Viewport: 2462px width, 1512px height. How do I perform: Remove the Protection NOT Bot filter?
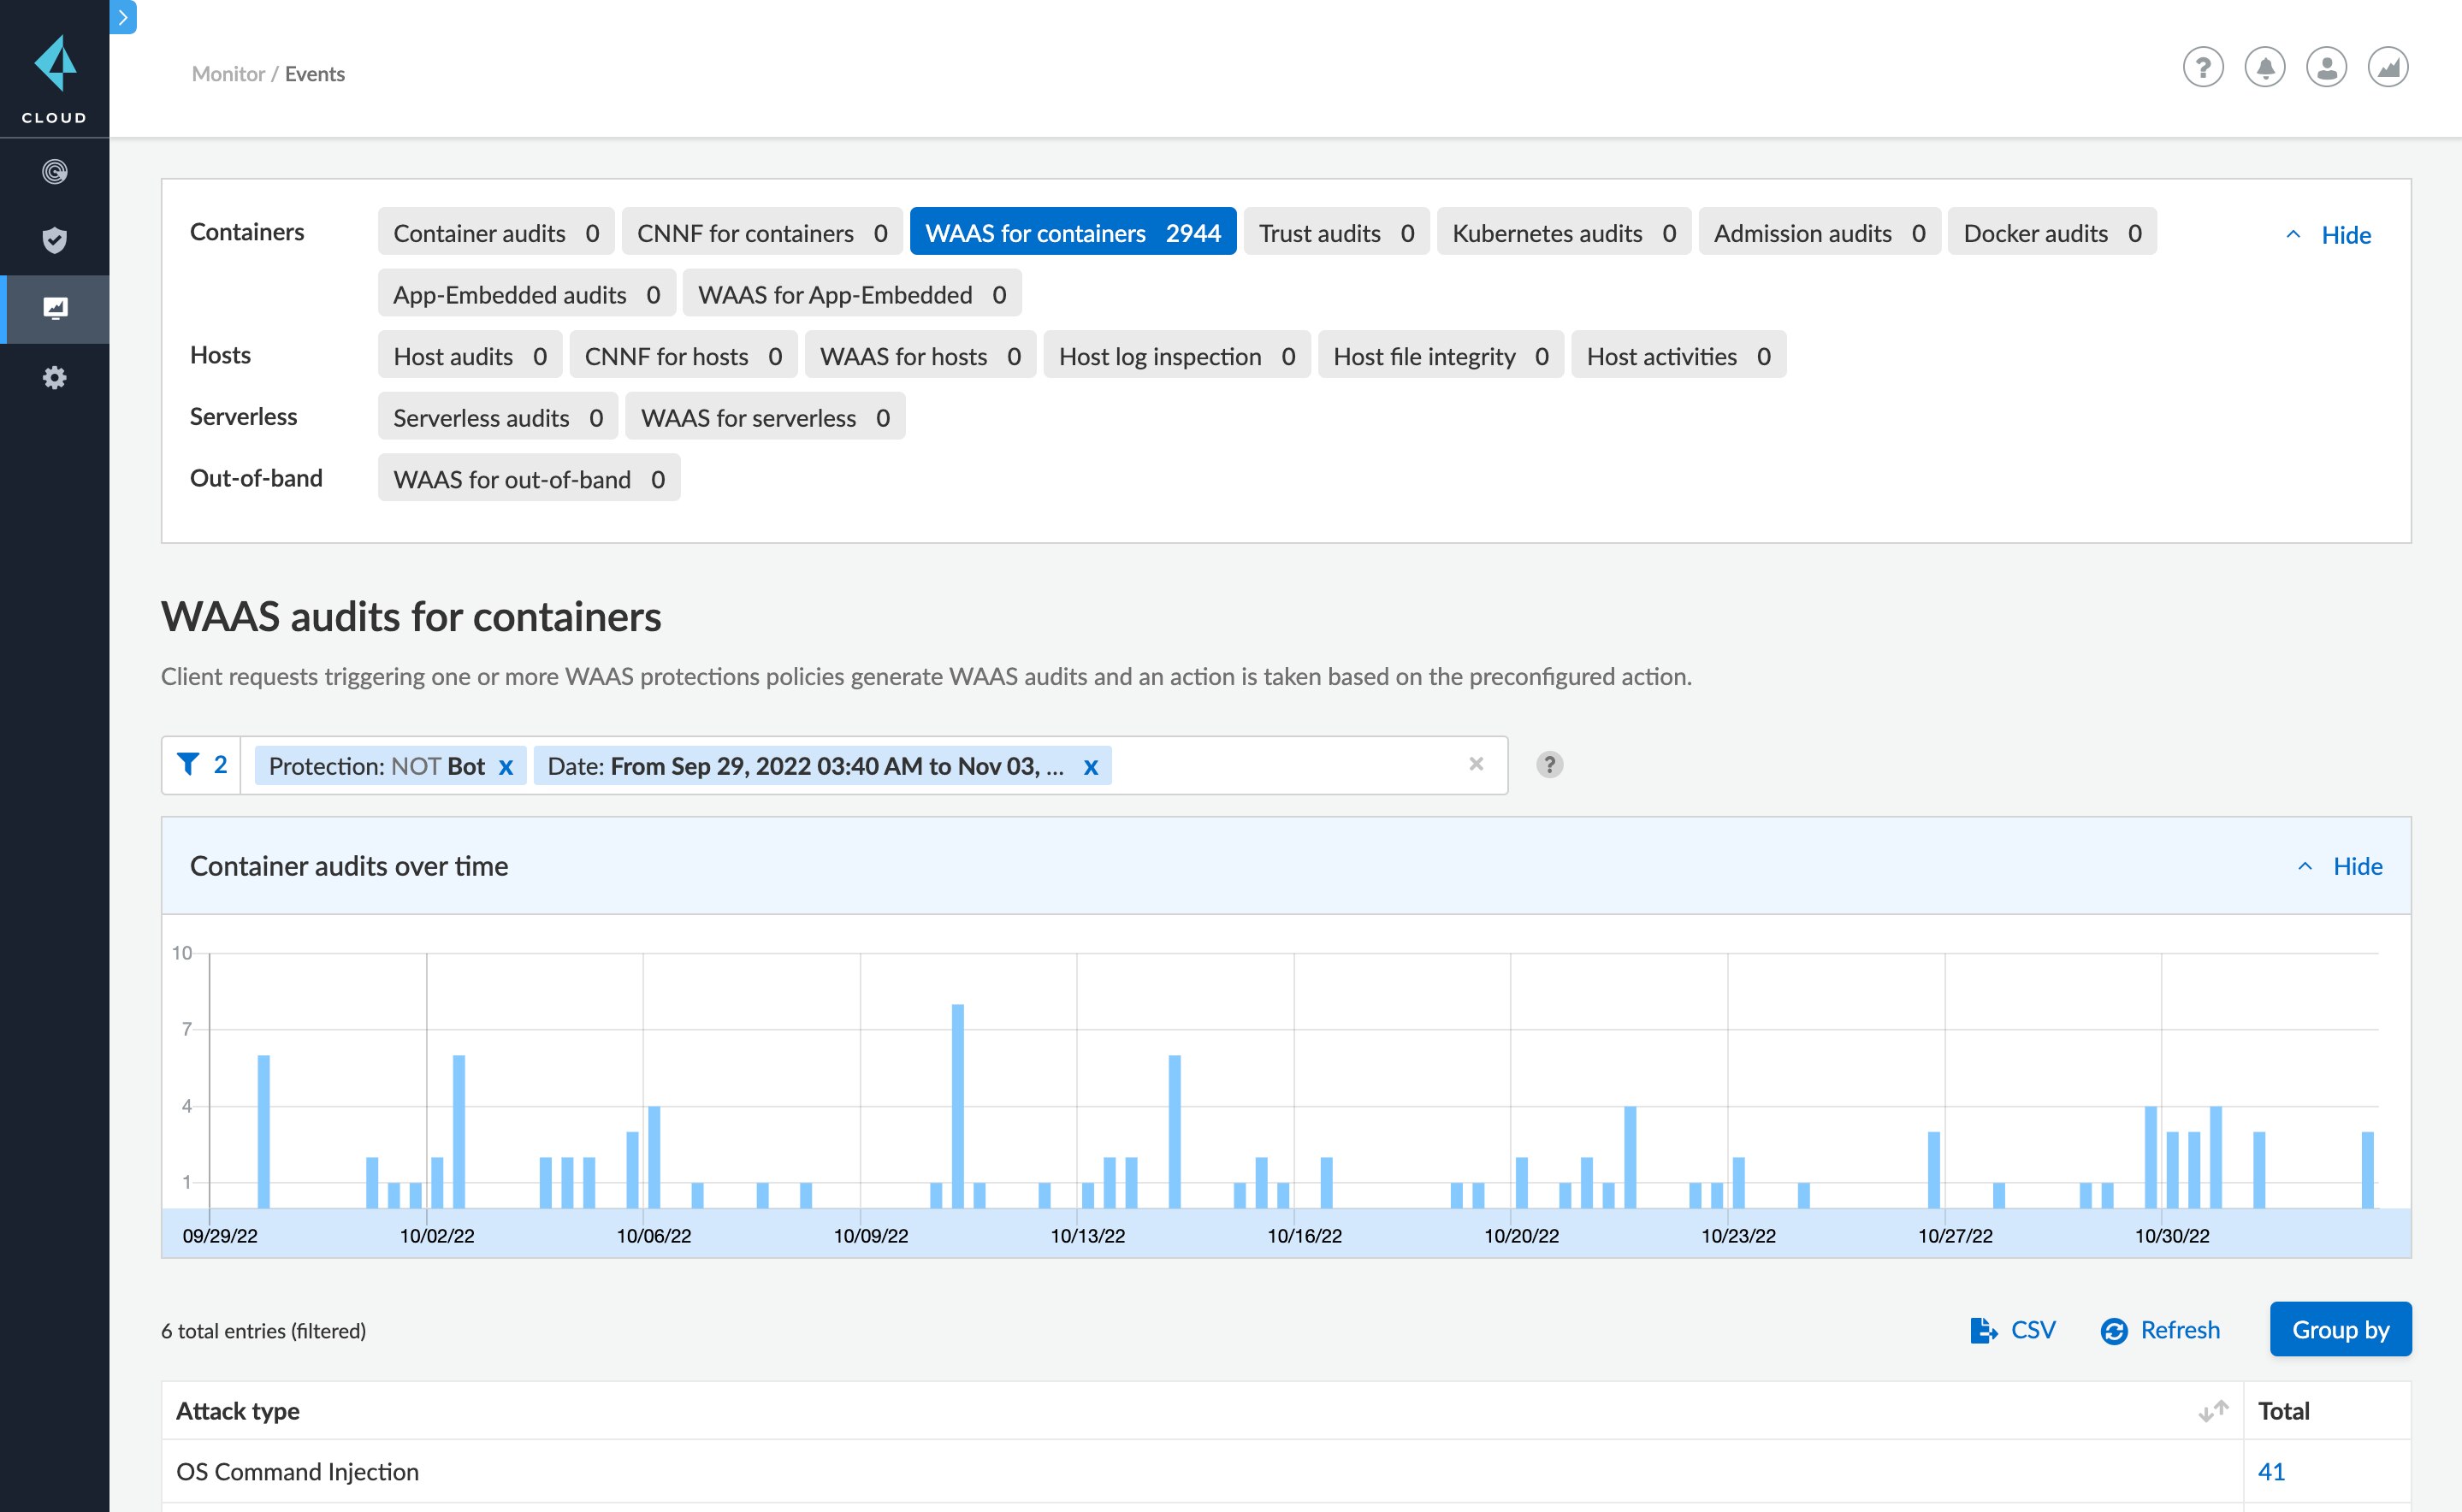506,767
